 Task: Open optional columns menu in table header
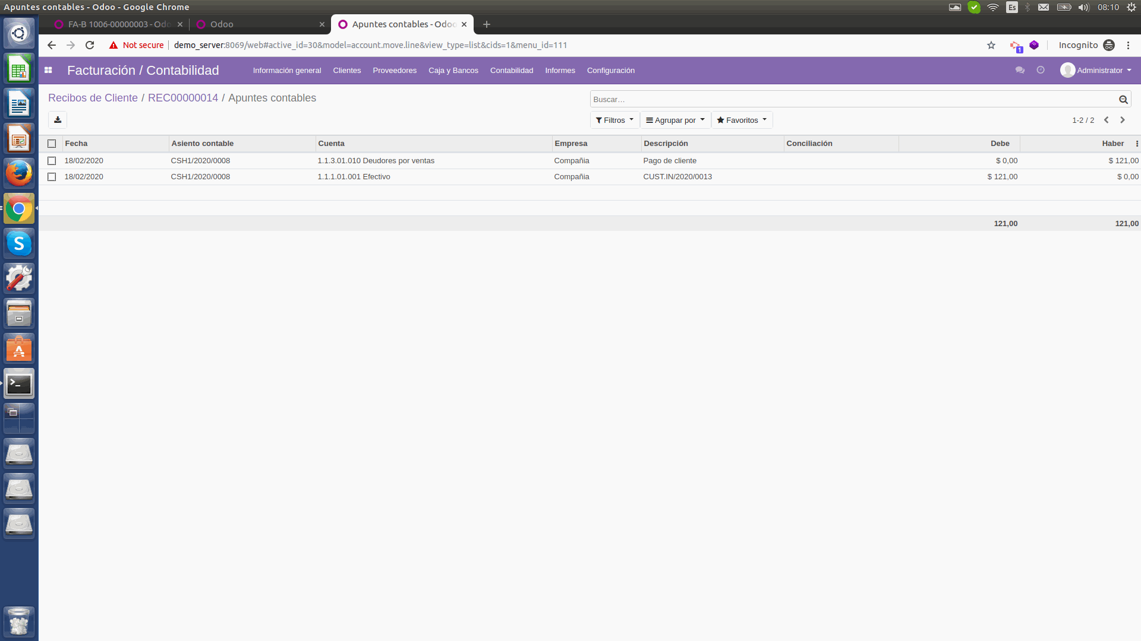coord(1137,144)
